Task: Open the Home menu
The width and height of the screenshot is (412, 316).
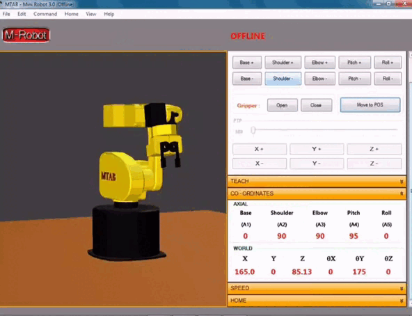Action: click(x=72, y=14)
